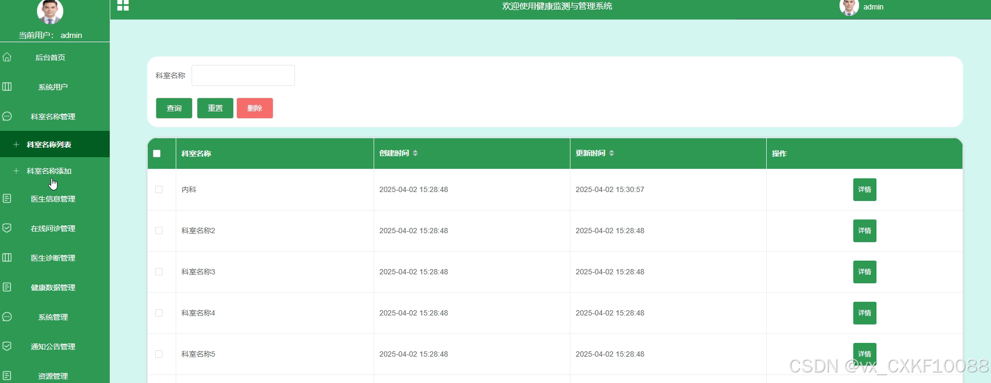Click the sidebar user avatar picture
The width and height of the screenshot is (991, 383).
click(x=50, y=11)
